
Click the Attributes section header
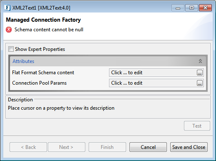(108, 61)
